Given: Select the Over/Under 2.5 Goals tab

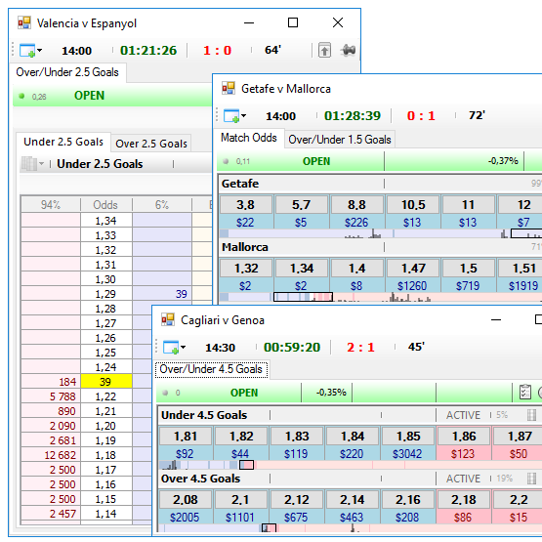Looking at the screenshot, I should [x=67, y=72].
